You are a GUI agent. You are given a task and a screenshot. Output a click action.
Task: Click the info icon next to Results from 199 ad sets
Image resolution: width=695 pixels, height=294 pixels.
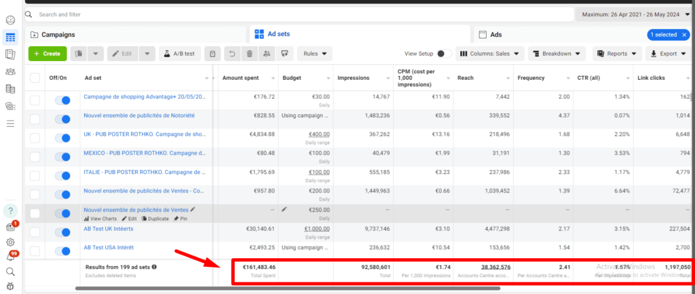[154, 267]
